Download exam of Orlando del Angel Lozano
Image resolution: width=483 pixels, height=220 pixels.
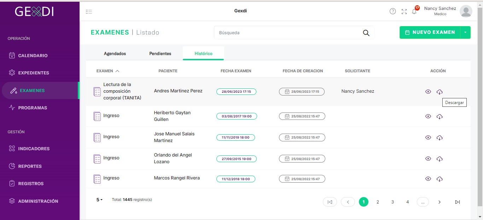click(440, 159)
